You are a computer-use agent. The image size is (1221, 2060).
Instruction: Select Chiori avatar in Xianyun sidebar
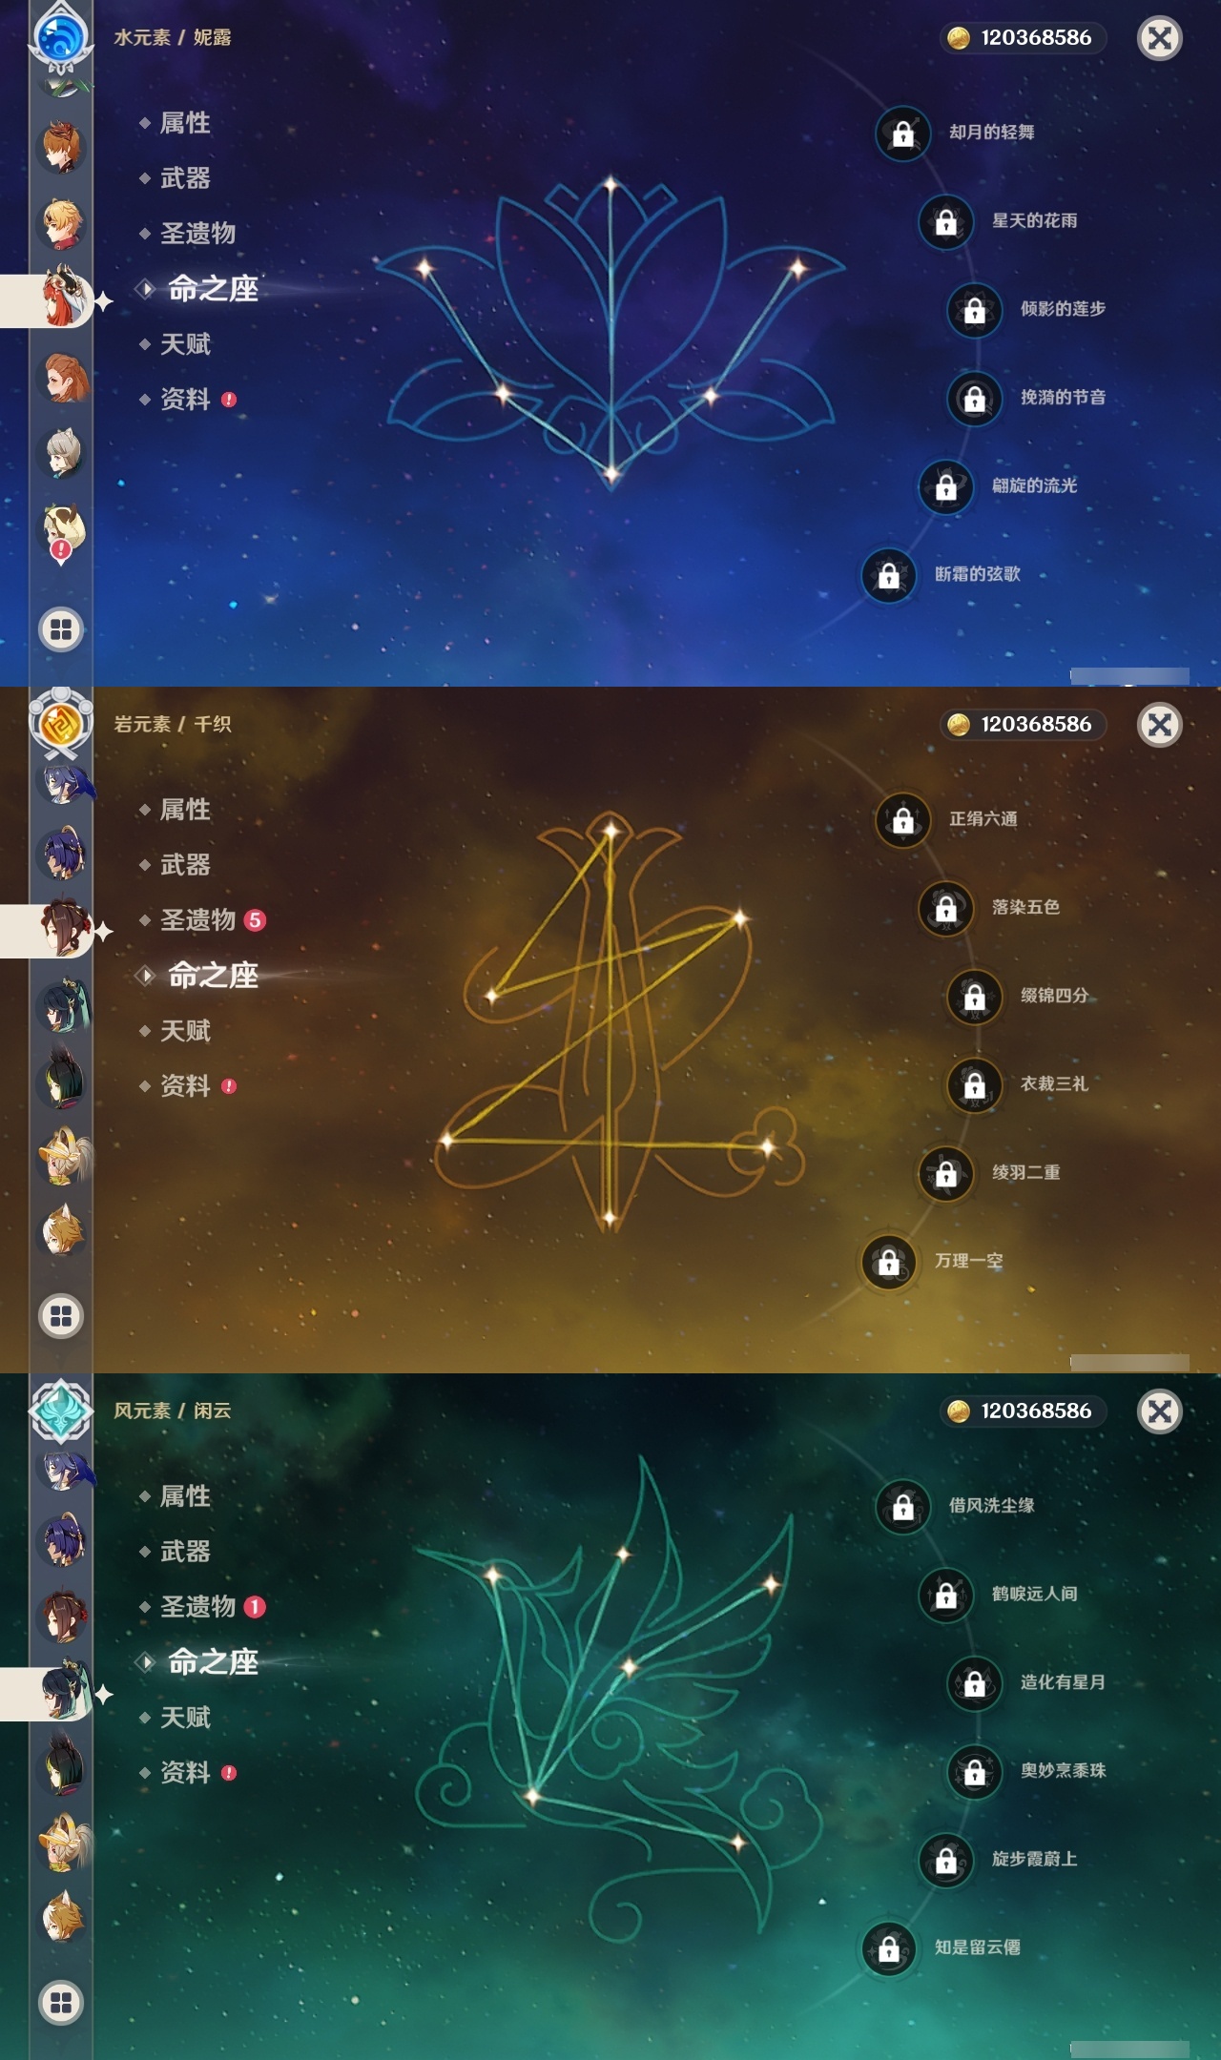(x=63, y=1616)
